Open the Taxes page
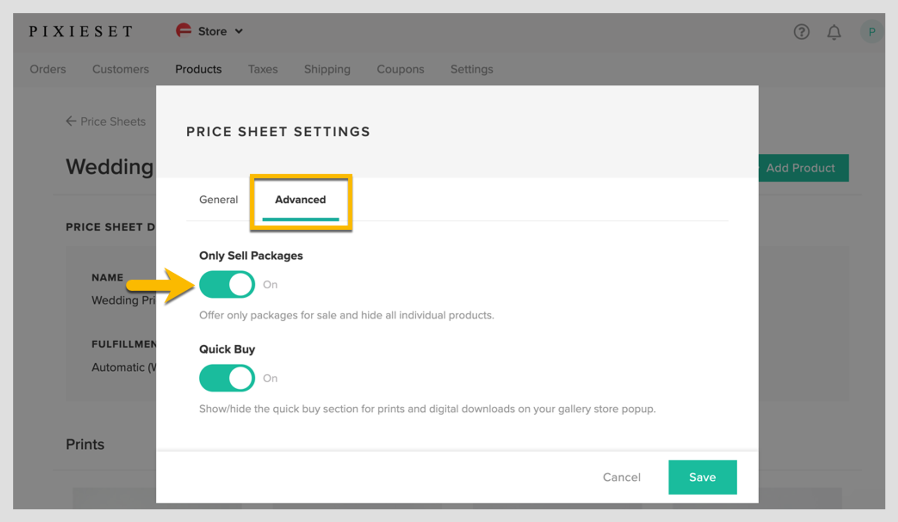The height and width of the screenshot is (522, 898). tap(263, 69)
